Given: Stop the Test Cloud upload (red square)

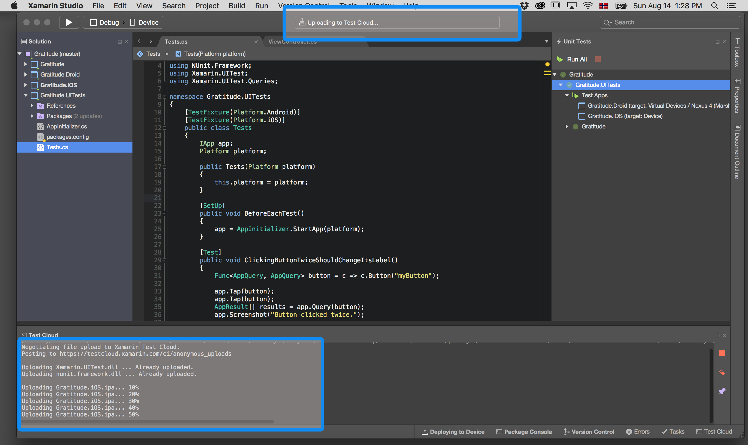Looking at the screenshot, I should click(x=722, y=353).
